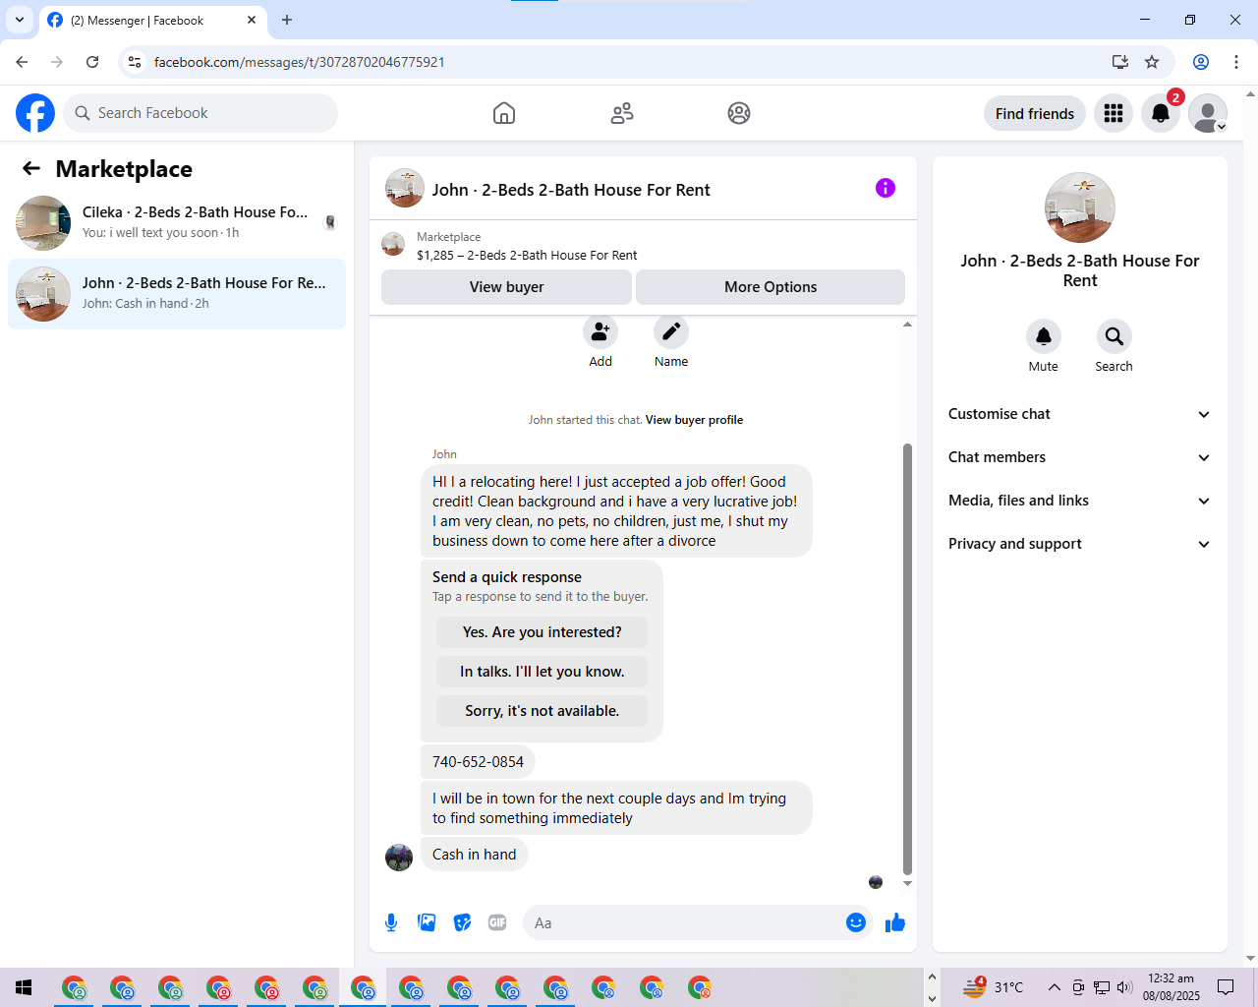
Task: Expand Chat members section
Action: [1079, 457]
